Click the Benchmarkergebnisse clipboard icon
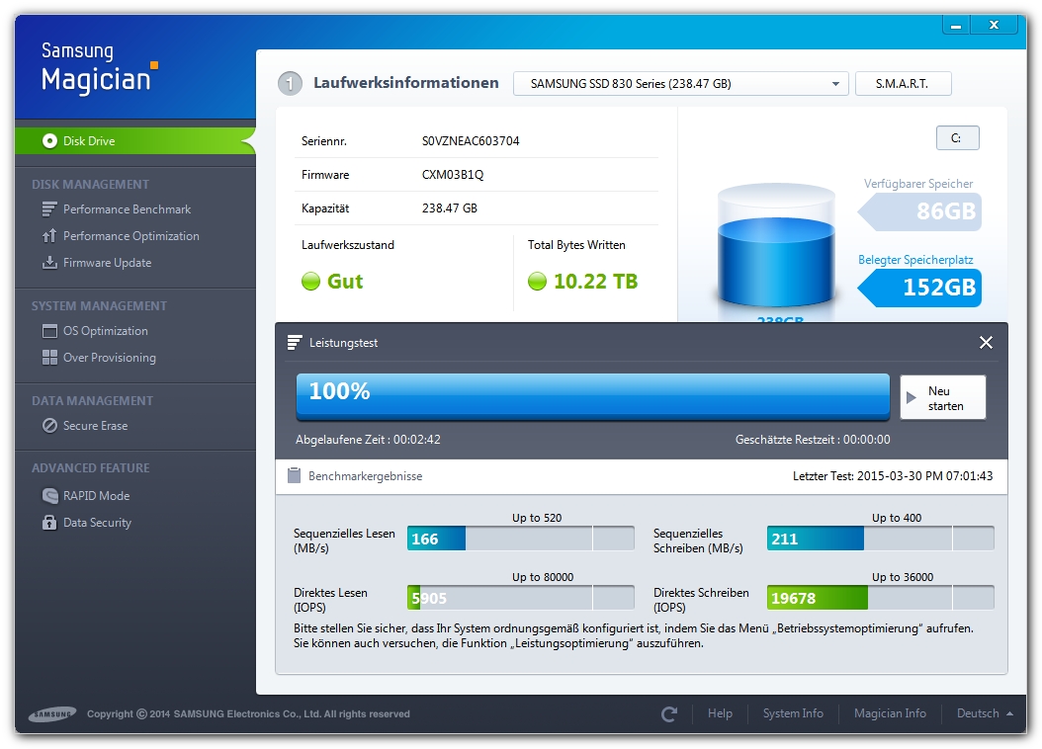 (294, 475)
